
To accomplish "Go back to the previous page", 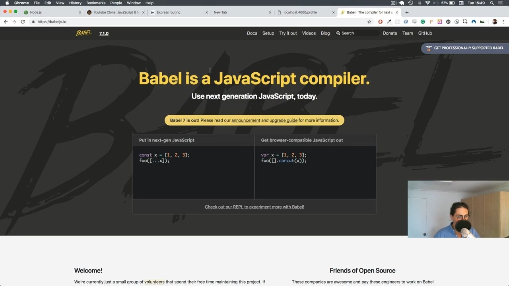I will pyautogui.click(x=6, y=22).
